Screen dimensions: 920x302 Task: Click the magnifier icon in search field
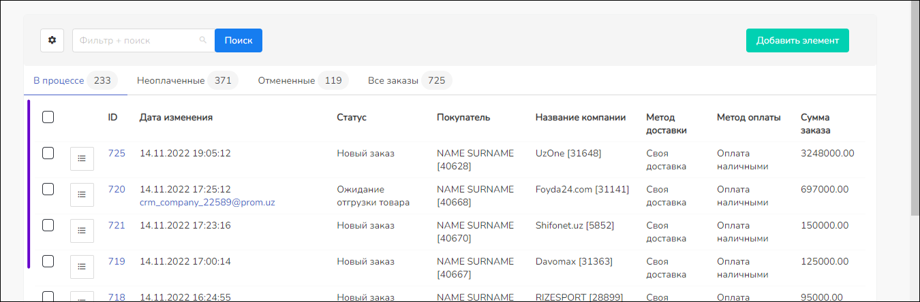202,40
